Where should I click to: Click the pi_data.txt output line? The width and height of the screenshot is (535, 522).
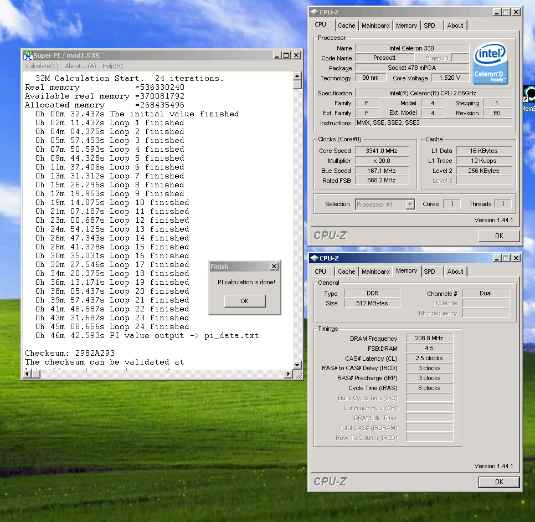(147, 335)
